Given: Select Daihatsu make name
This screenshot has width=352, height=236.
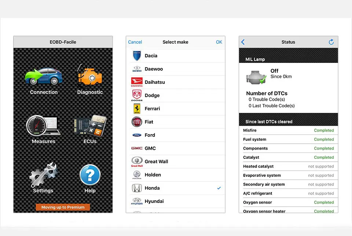Looking at the screenshot, I should pyautogui.click(x=155, y=82).
